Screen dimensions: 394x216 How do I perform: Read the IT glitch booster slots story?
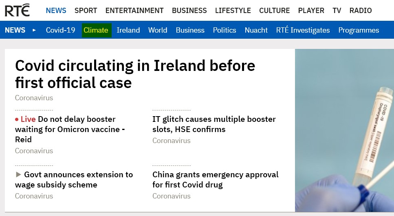(x=214, y=124)
